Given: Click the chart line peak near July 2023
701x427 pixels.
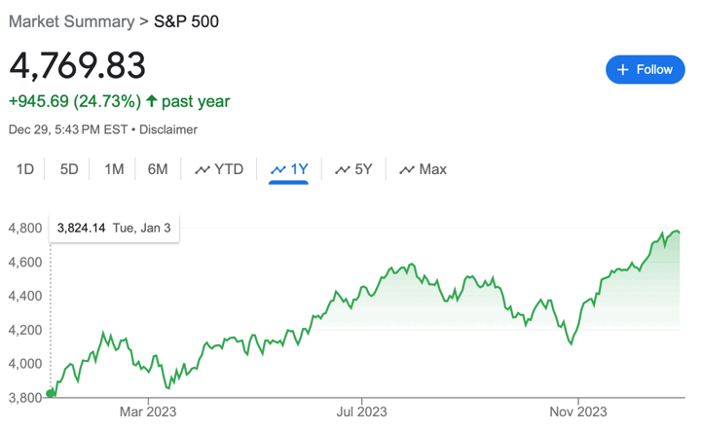Looking at the screenshot, I should [x=412, y=265].
